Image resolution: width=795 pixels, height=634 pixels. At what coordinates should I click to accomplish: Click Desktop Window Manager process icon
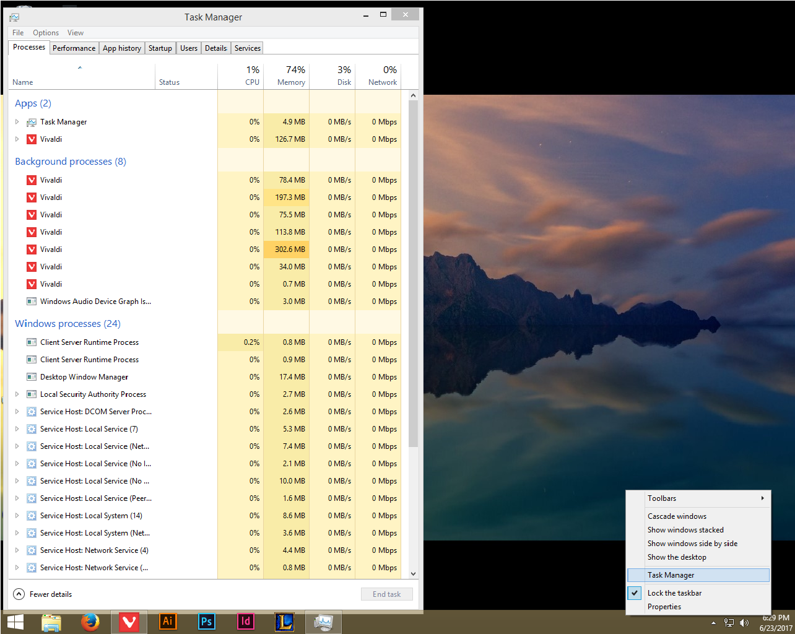tap(32, 377)
